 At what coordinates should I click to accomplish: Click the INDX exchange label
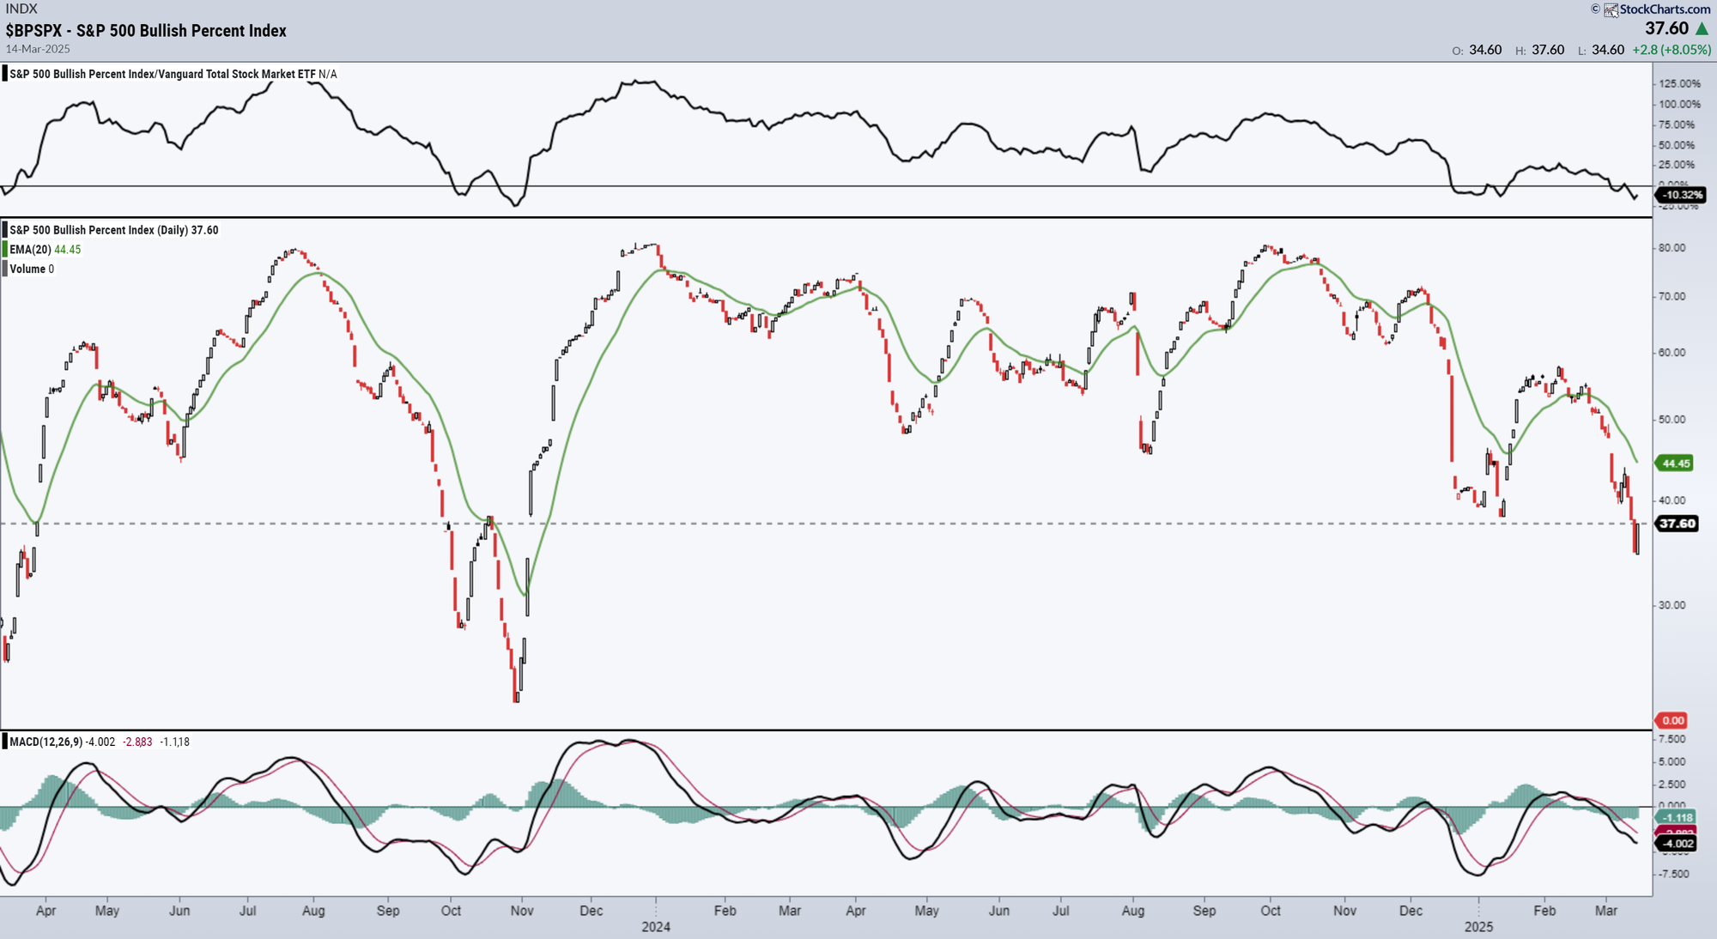point(21,9)
